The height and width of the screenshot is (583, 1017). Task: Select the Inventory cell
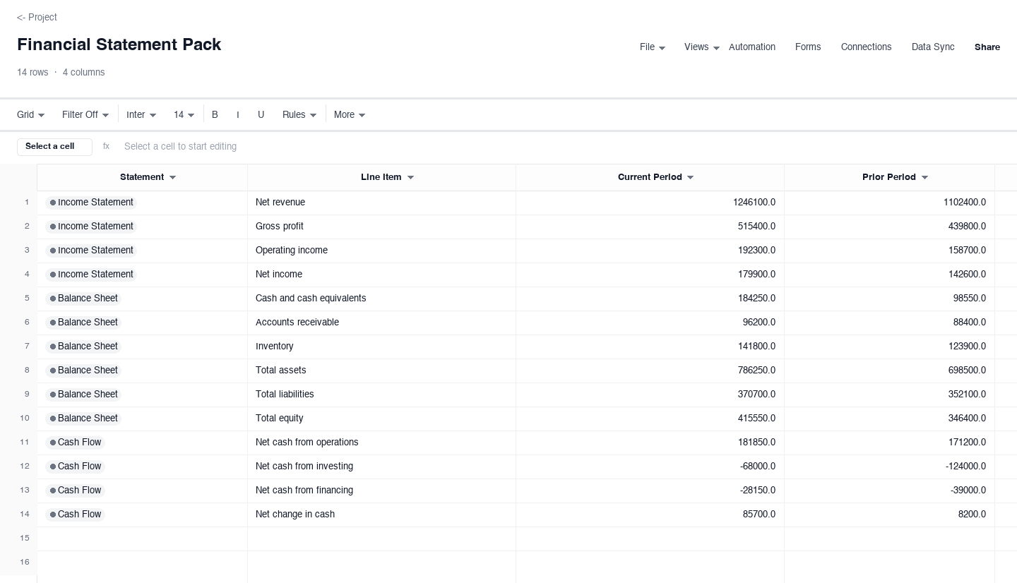coord(381,347)
